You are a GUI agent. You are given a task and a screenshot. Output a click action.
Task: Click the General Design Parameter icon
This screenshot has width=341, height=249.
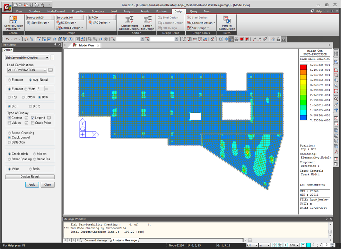pyautogui.click(x=13, y=19)
